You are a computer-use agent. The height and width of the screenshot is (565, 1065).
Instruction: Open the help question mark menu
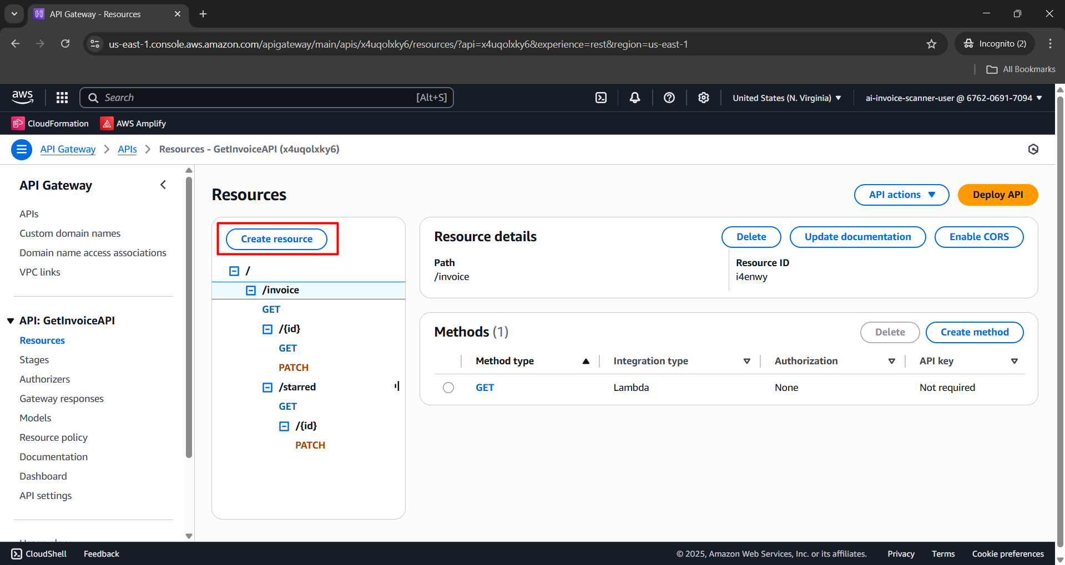click(x=669, y=98)
